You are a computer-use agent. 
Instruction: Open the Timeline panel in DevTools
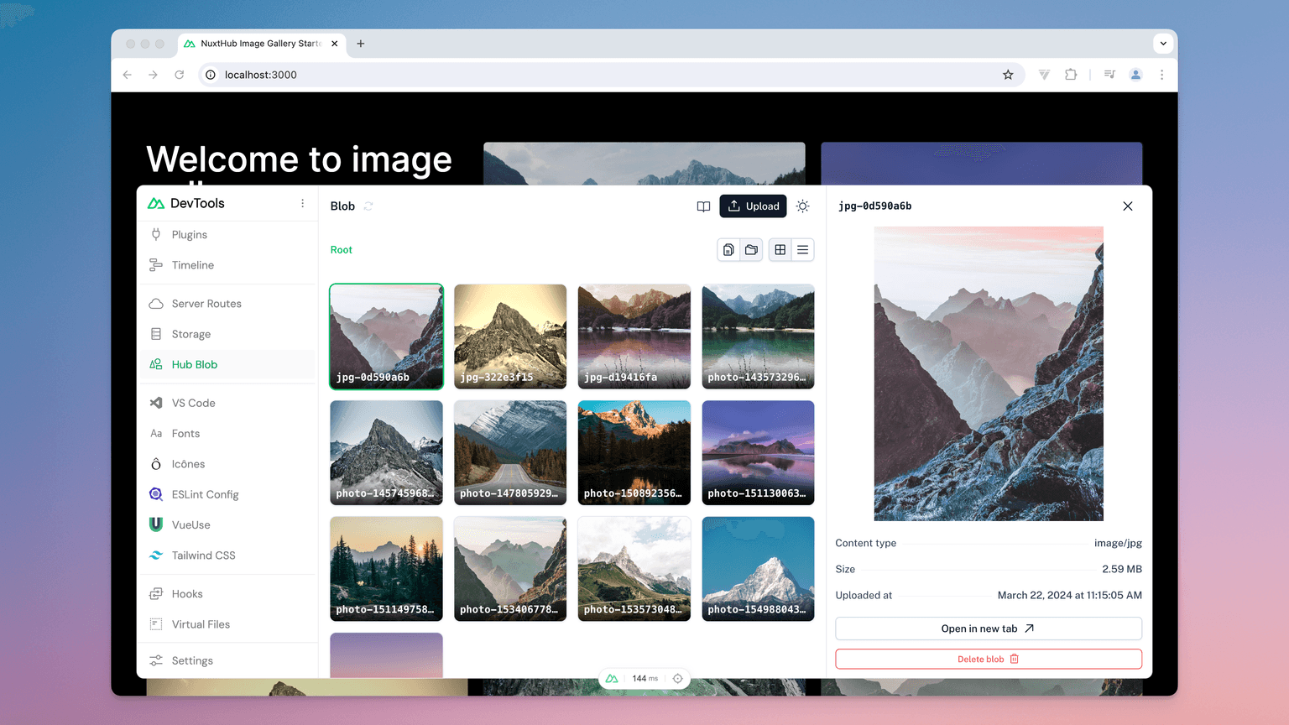191,265
